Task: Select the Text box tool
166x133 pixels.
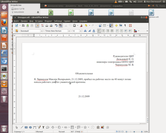Action: point(43,127)
